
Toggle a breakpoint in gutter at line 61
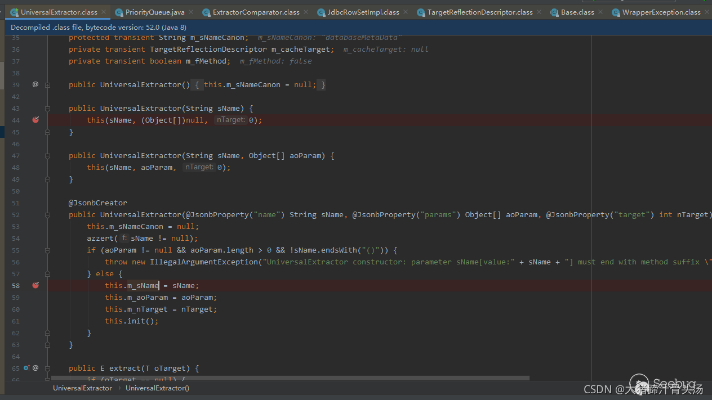click(x=35, y=321)
